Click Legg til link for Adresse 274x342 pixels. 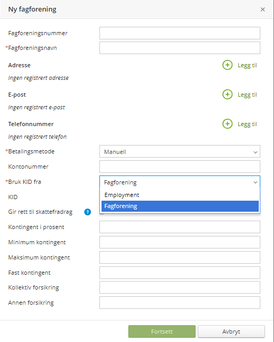pos(247,65)
